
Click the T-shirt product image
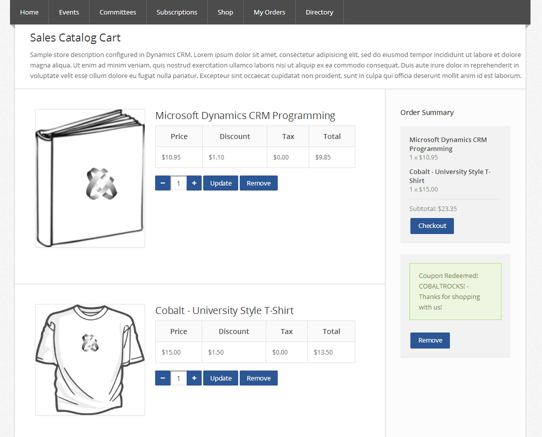click(x=90, y=359)
